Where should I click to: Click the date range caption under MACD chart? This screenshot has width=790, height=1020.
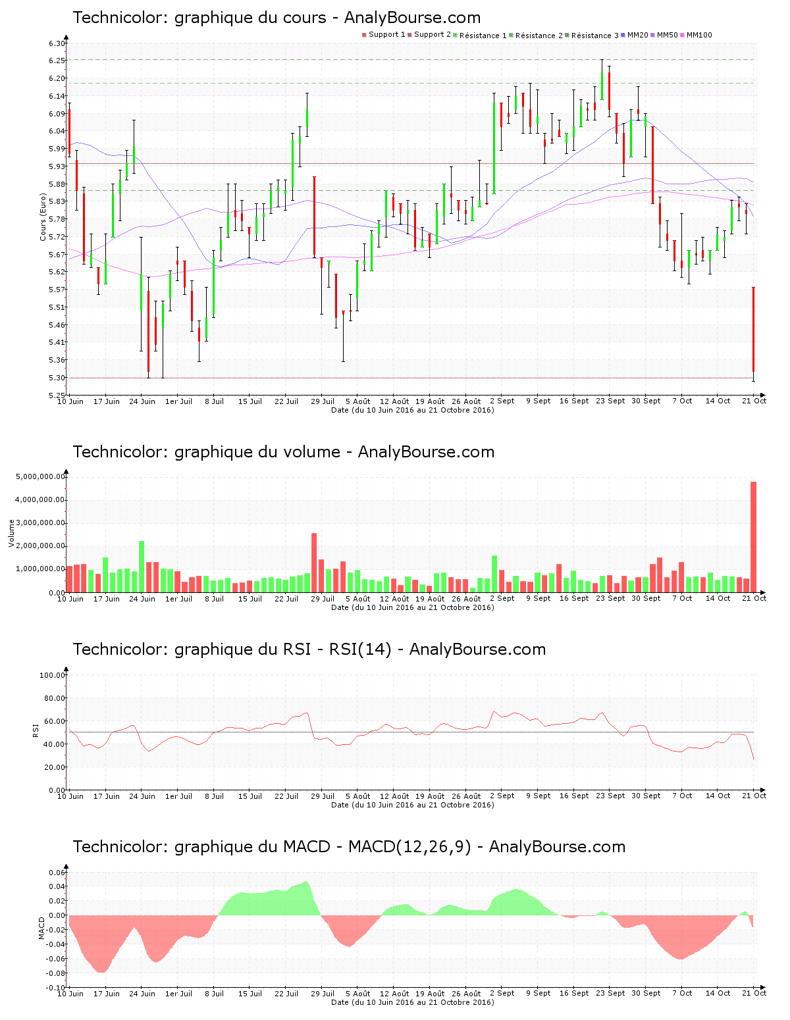pos(413,1002)
